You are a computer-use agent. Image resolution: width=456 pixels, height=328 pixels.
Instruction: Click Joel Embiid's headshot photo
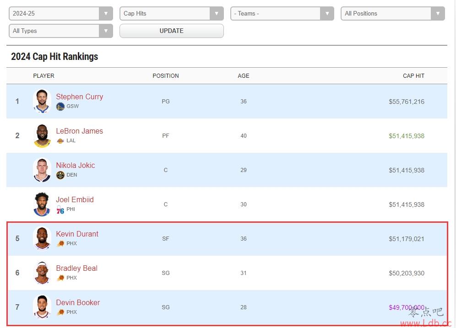[x=42, y=204]
